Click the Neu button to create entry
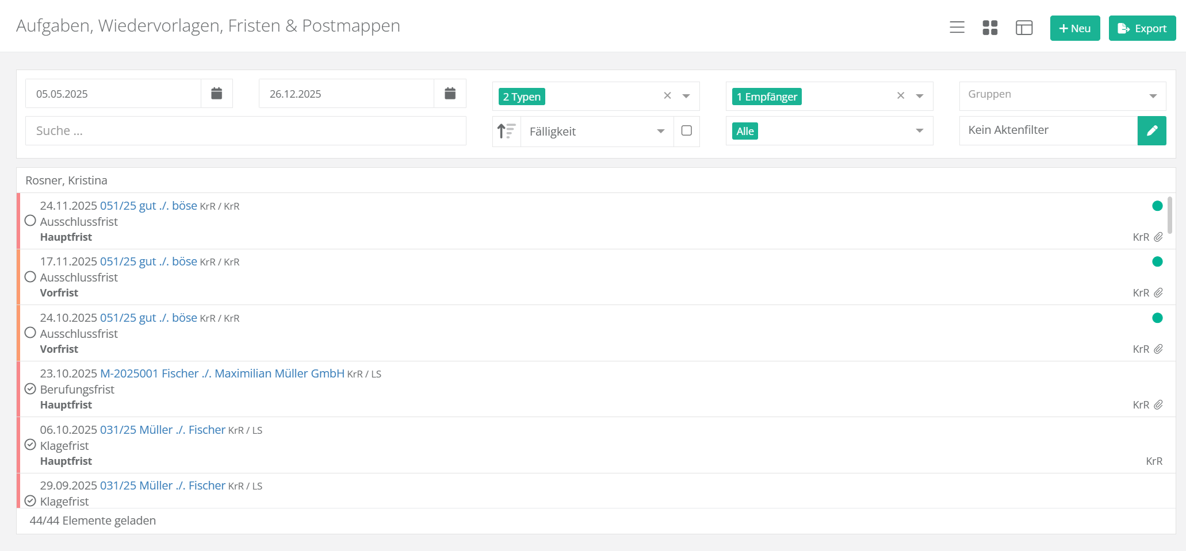1186x551 pixels. (1074, 28)
